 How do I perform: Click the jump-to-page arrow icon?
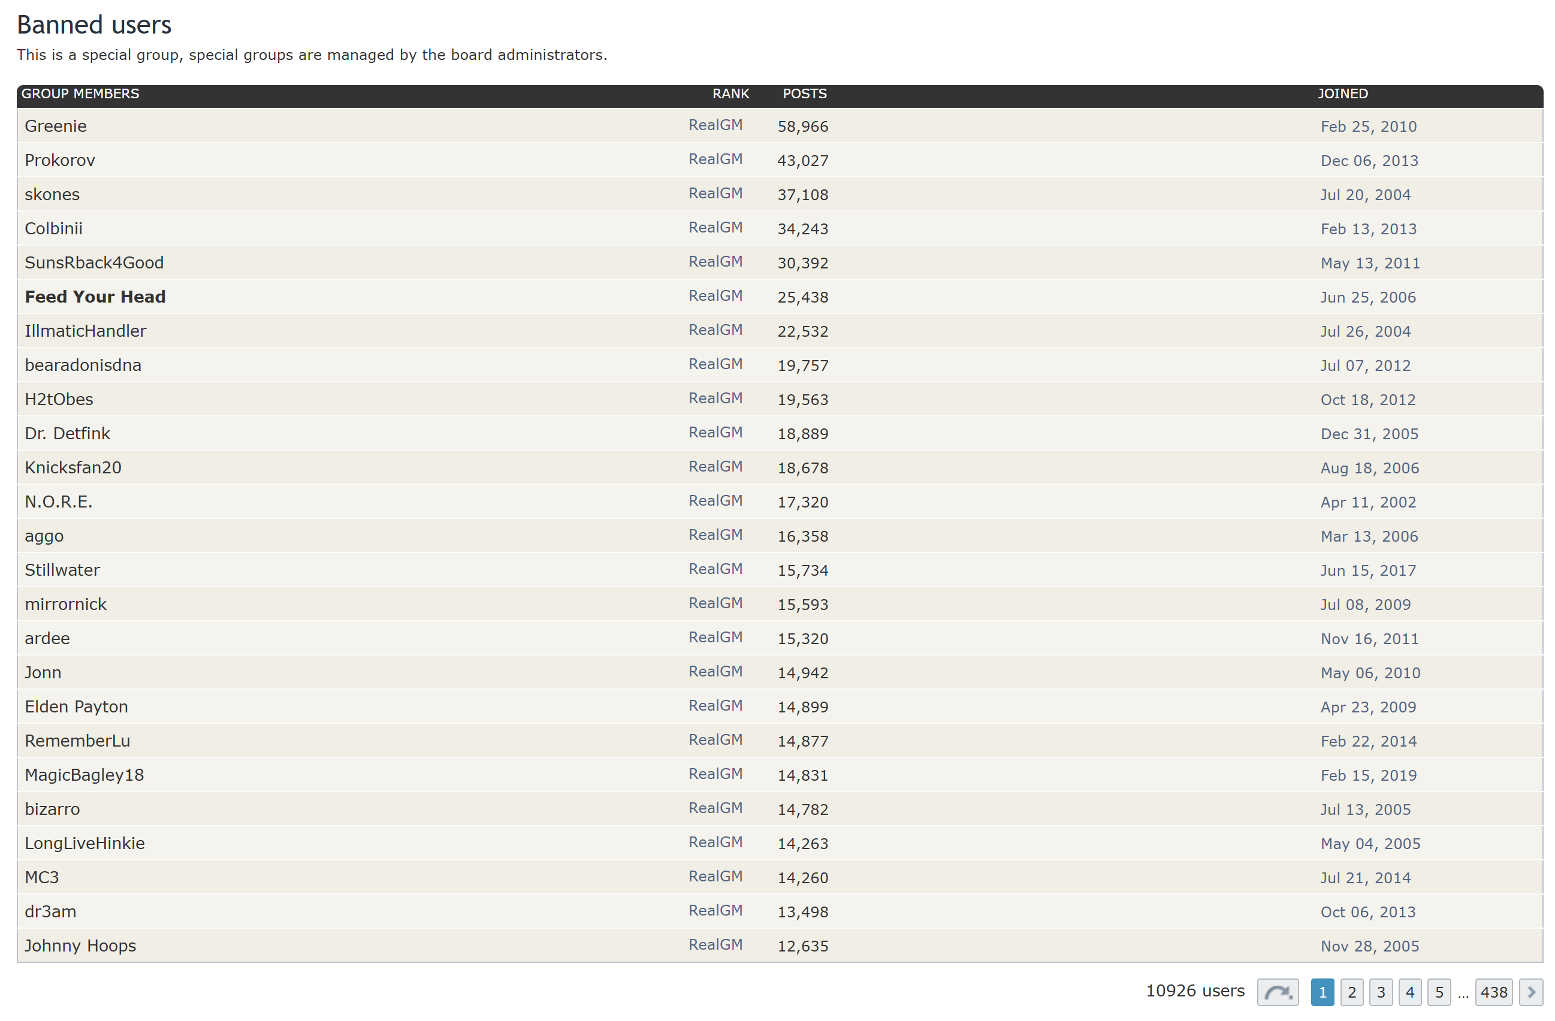(1277, 992)
